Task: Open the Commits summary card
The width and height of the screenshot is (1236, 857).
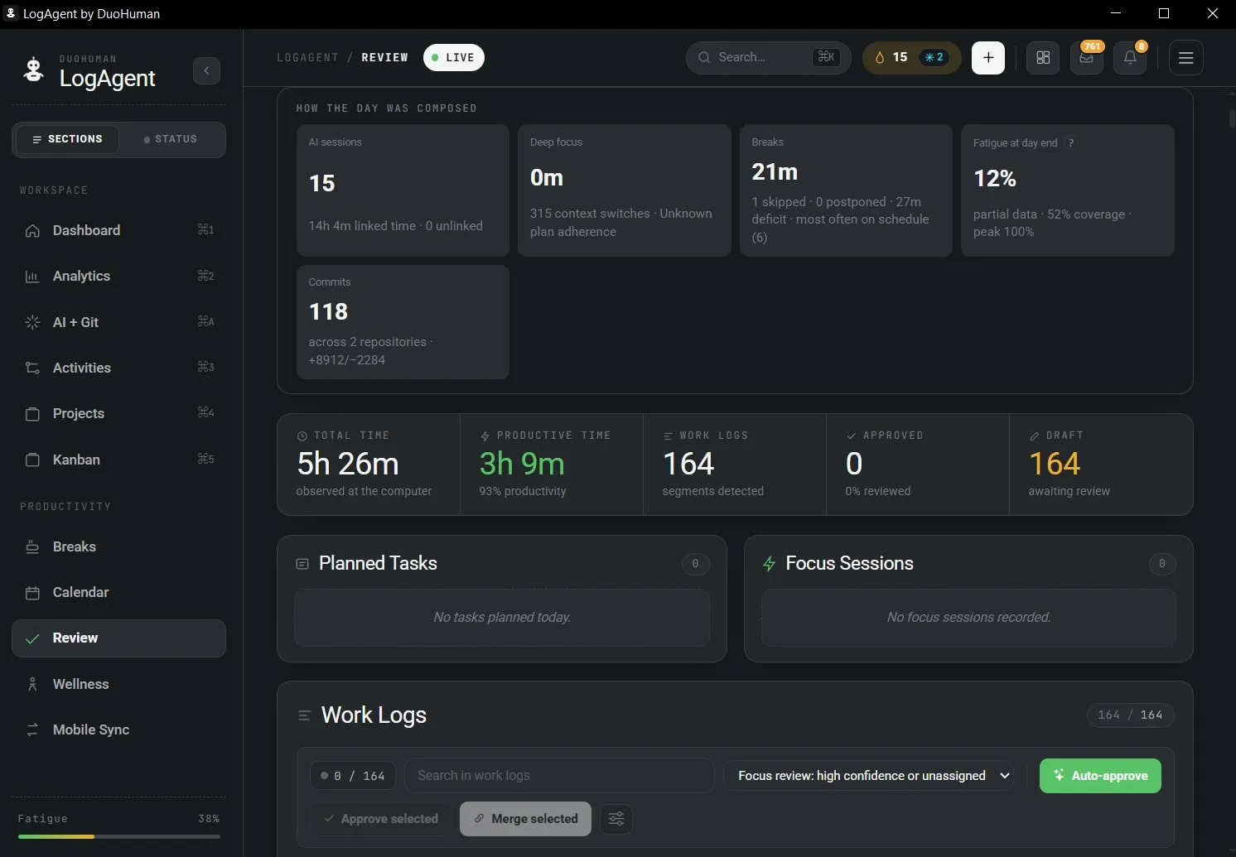Action: [x=403, y=322]
